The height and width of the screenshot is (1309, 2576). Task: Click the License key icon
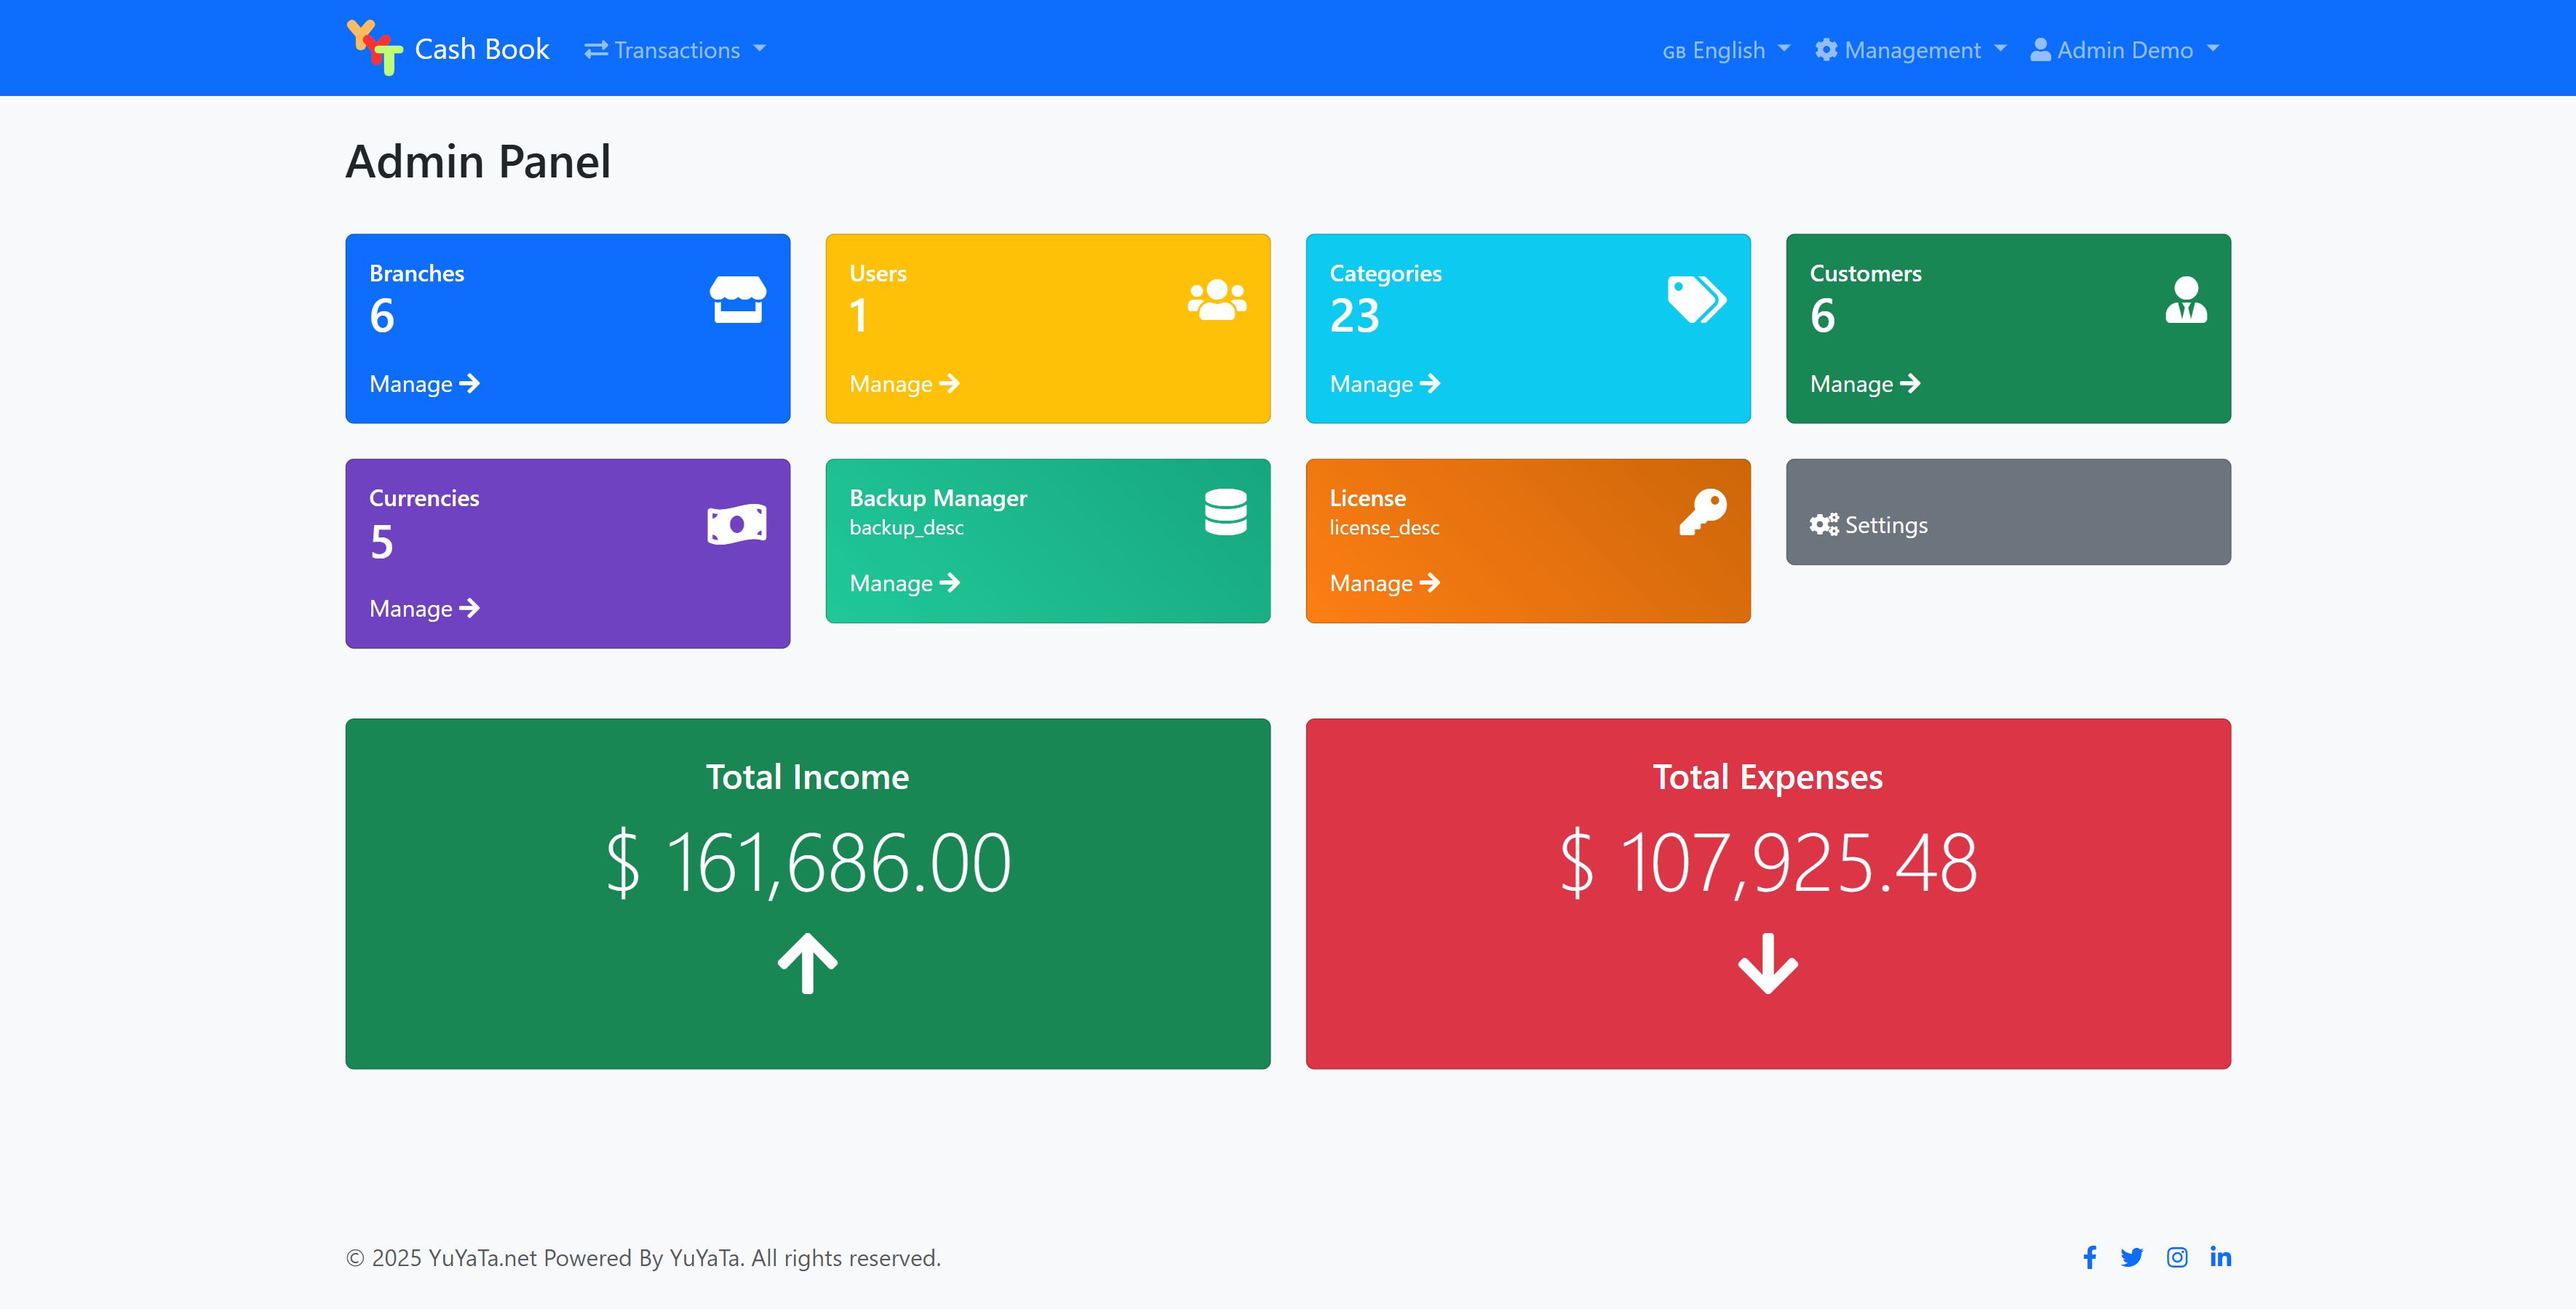pyautogui.click(x=1703, y=512)
